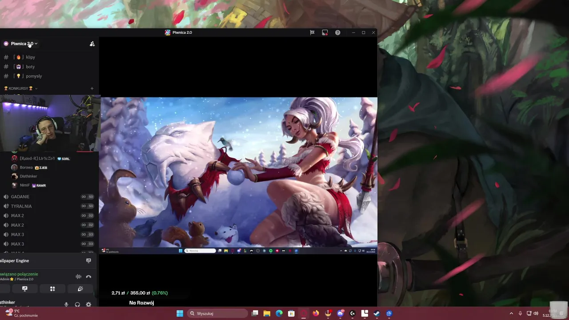Open the network status tray icon

529,313
